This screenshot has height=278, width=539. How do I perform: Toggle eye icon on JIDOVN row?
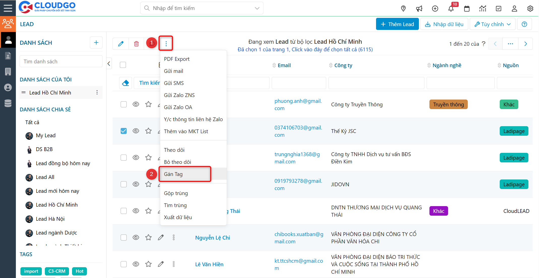(x=136, y=184)
